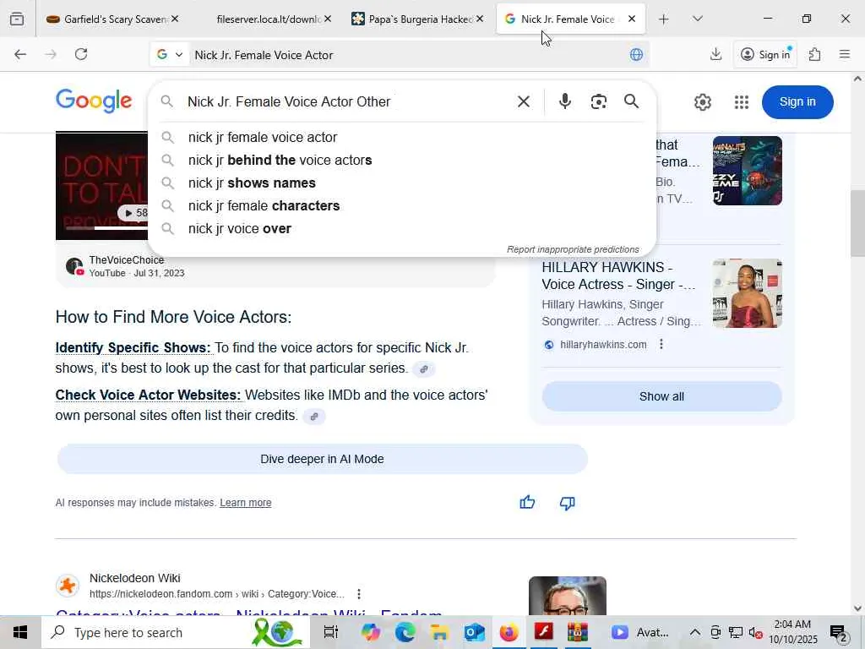
Task: Click Show all sources button
Action: coord(661,396)
